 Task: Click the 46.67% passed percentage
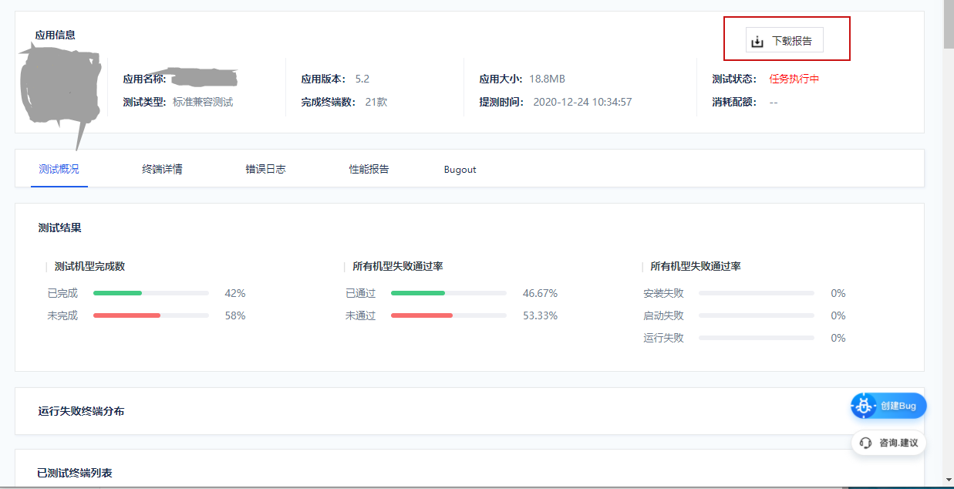point(540,293)
